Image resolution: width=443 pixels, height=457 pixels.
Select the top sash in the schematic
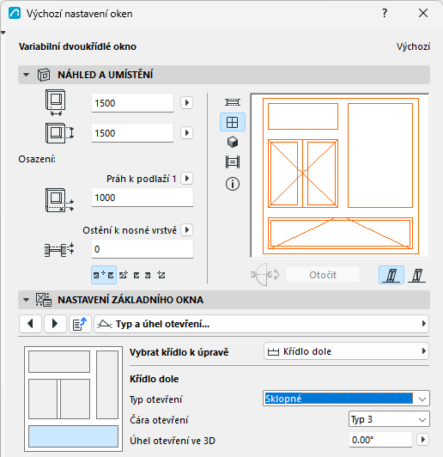pos(59,362)
